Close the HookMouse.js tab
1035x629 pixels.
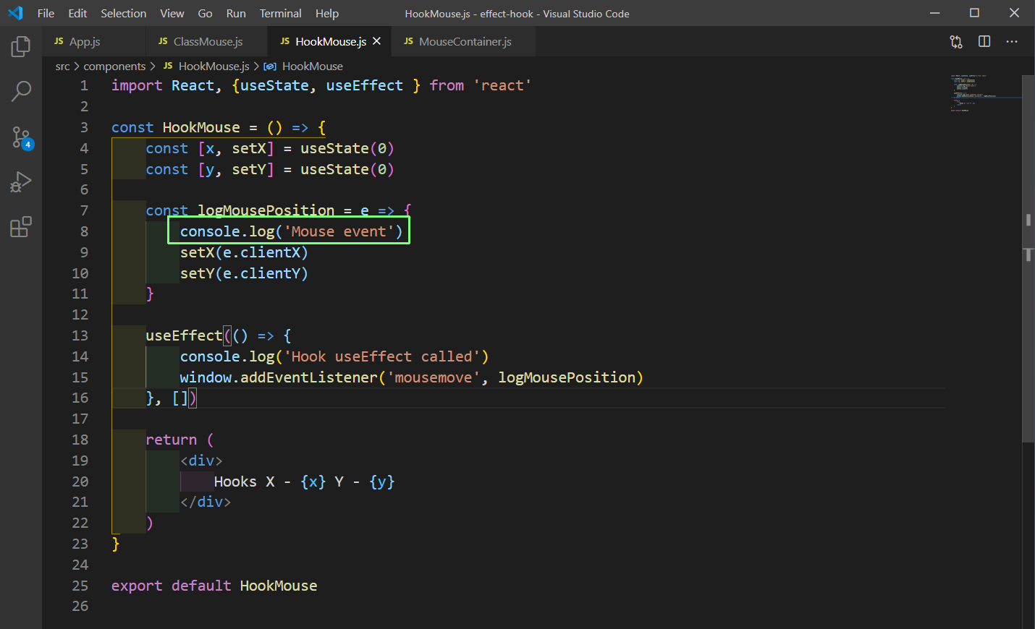tap(376, 42)
